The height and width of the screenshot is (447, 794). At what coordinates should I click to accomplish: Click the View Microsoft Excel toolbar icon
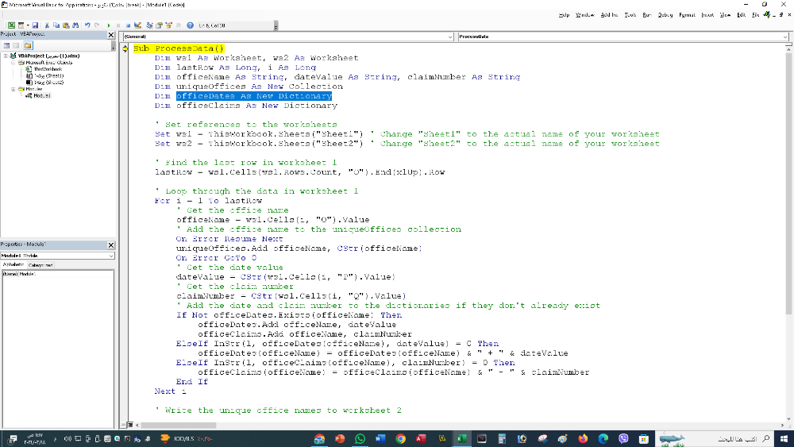click(x=11, y=25)
